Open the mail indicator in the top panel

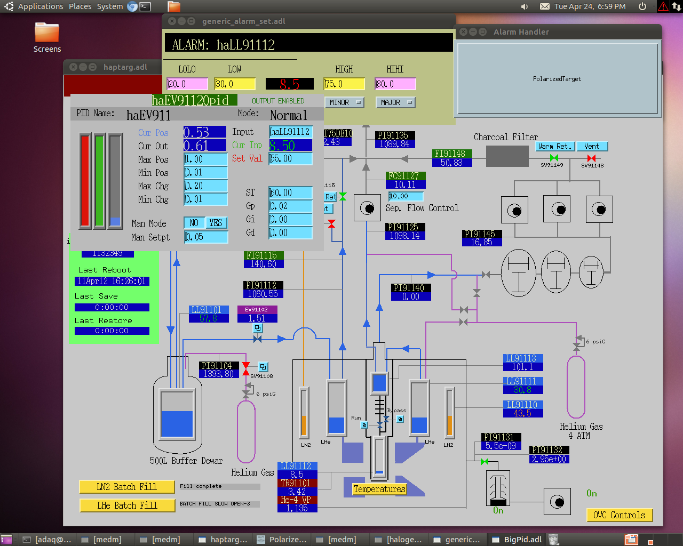click(544, 6)
